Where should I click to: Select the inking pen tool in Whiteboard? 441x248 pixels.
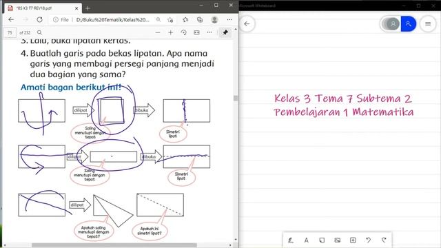(x=291, y=240)
